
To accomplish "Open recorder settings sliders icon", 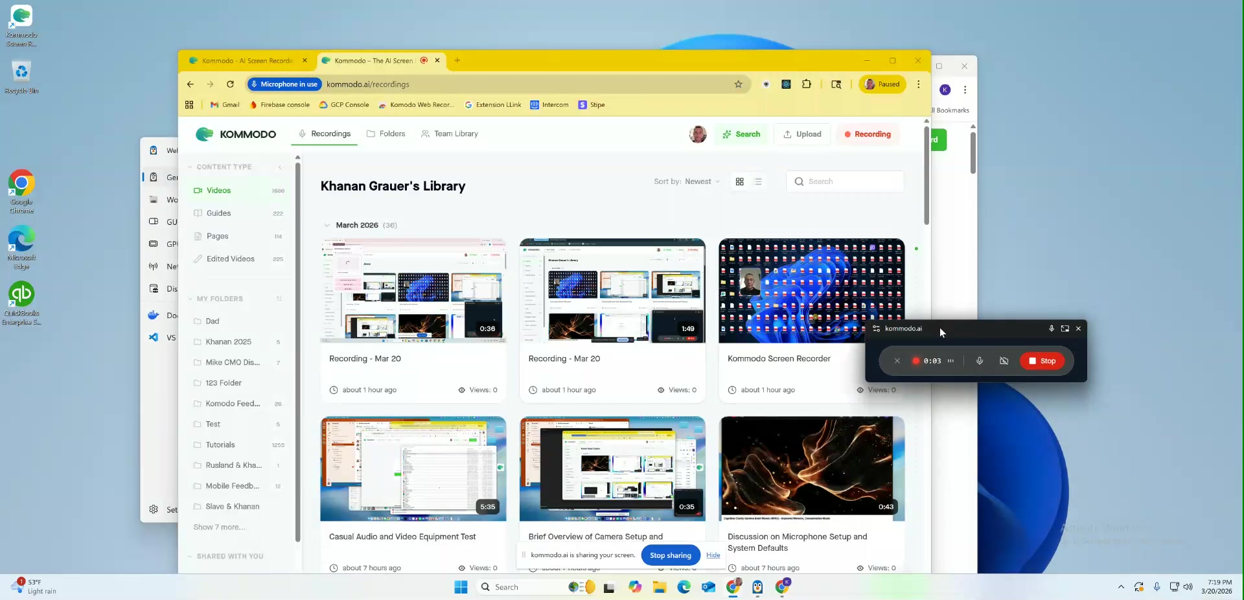I will (x=877, y=329).
